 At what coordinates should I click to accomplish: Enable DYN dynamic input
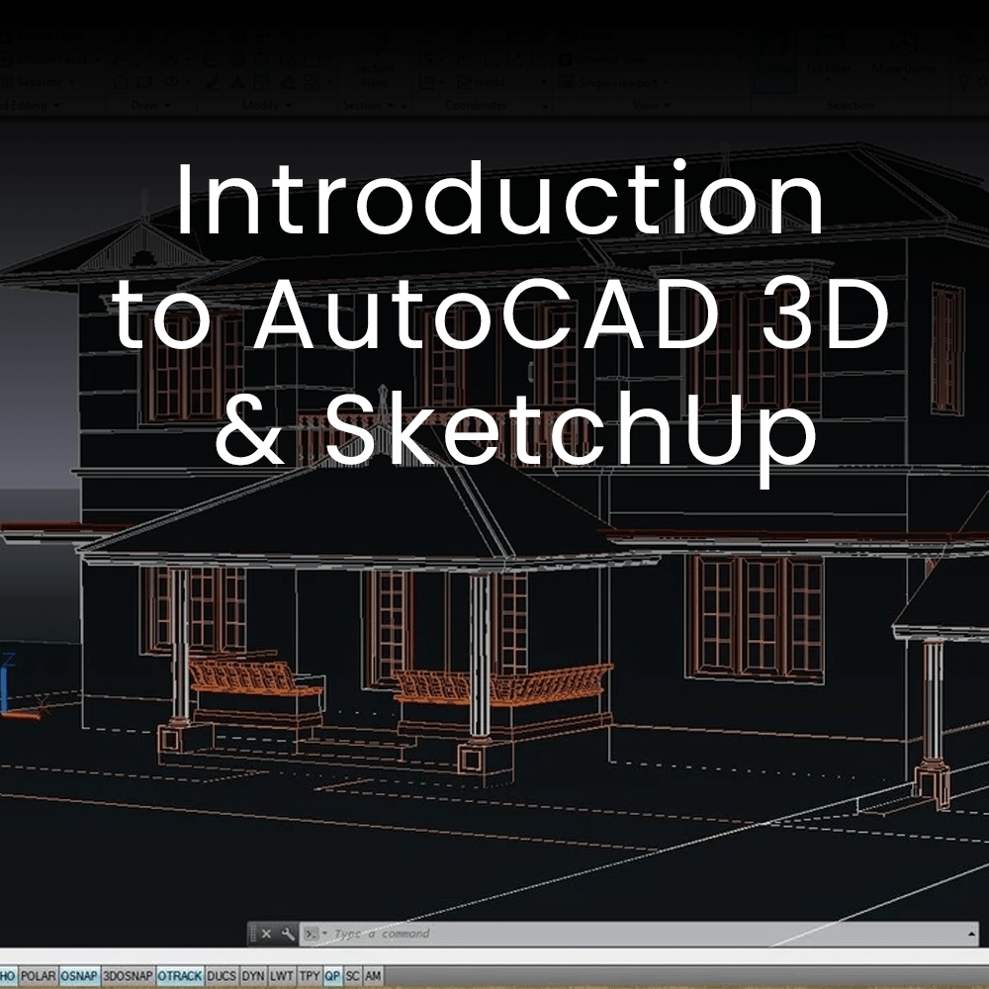click(253, 976)
